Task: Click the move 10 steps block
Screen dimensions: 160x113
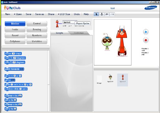Action: (13, 54)
